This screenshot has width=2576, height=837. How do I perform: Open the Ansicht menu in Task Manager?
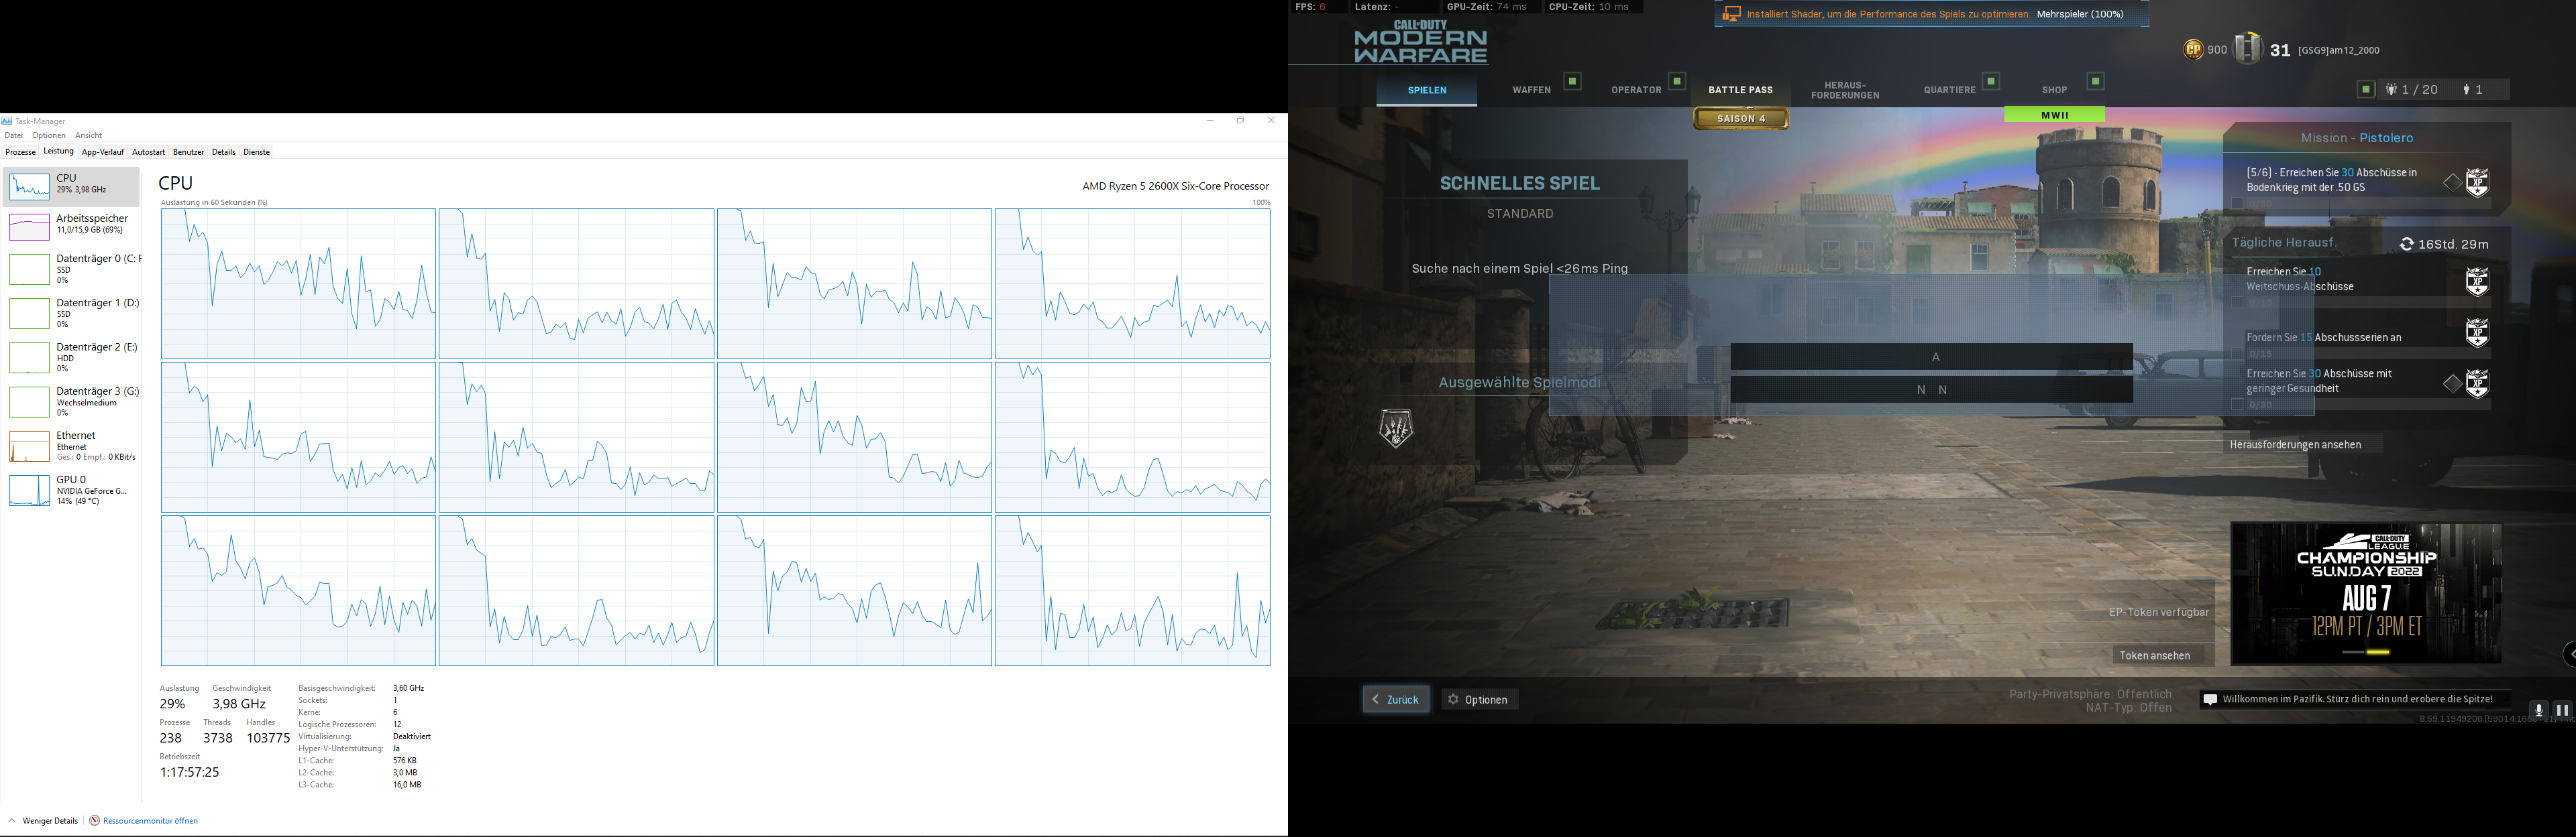pyautogui.click(x=88, y=136)
